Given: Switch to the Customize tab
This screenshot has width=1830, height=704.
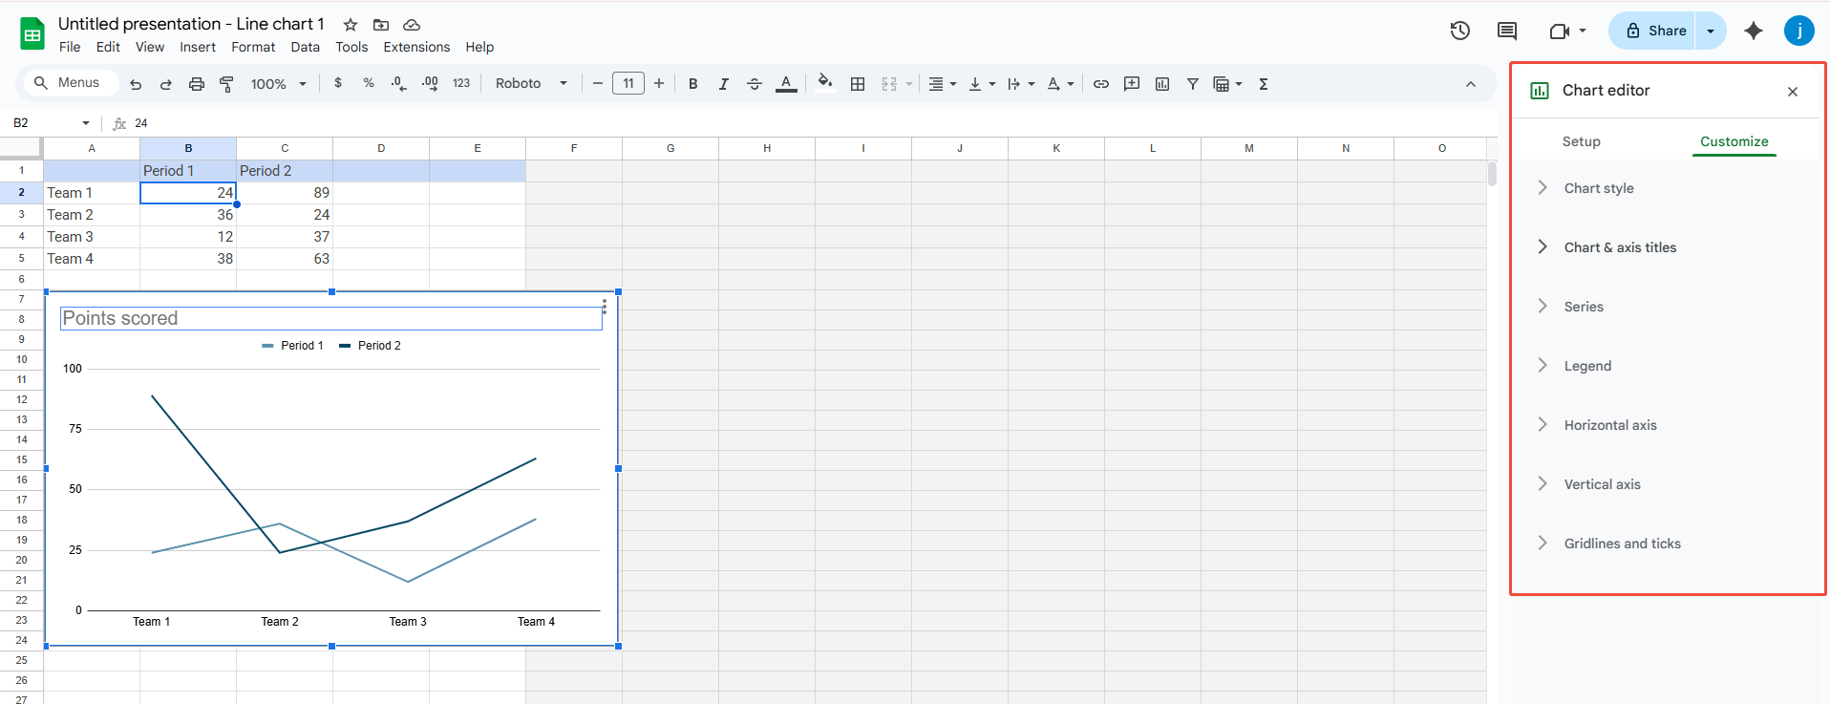Looking at the screenshot, I should tap(1734, 141).
